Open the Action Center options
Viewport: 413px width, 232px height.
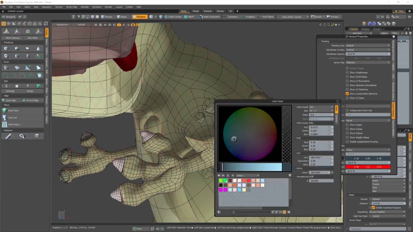click(x=173, y=16)
